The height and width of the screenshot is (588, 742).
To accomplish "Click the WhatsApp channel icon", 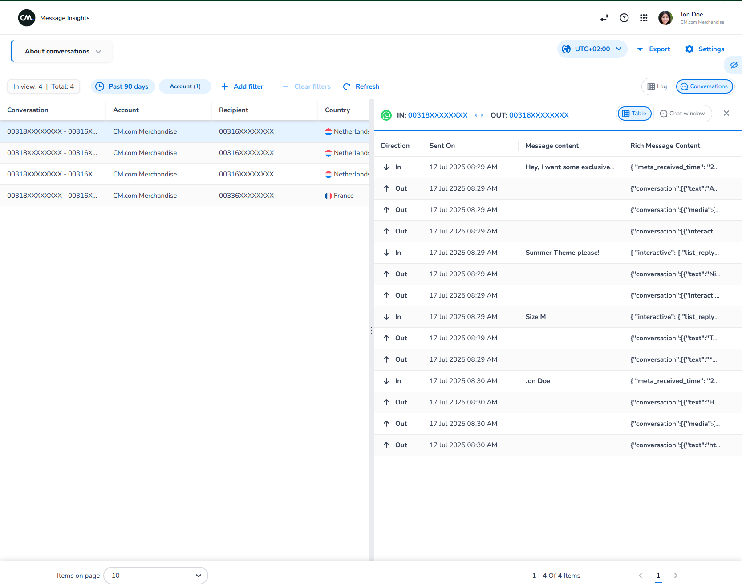I will 386,115.
